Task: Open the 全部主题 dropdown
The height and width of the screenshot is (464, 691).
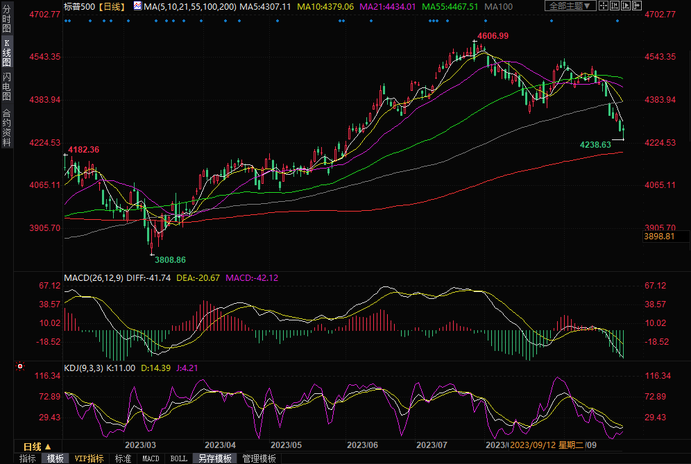Action: [570, 6]
